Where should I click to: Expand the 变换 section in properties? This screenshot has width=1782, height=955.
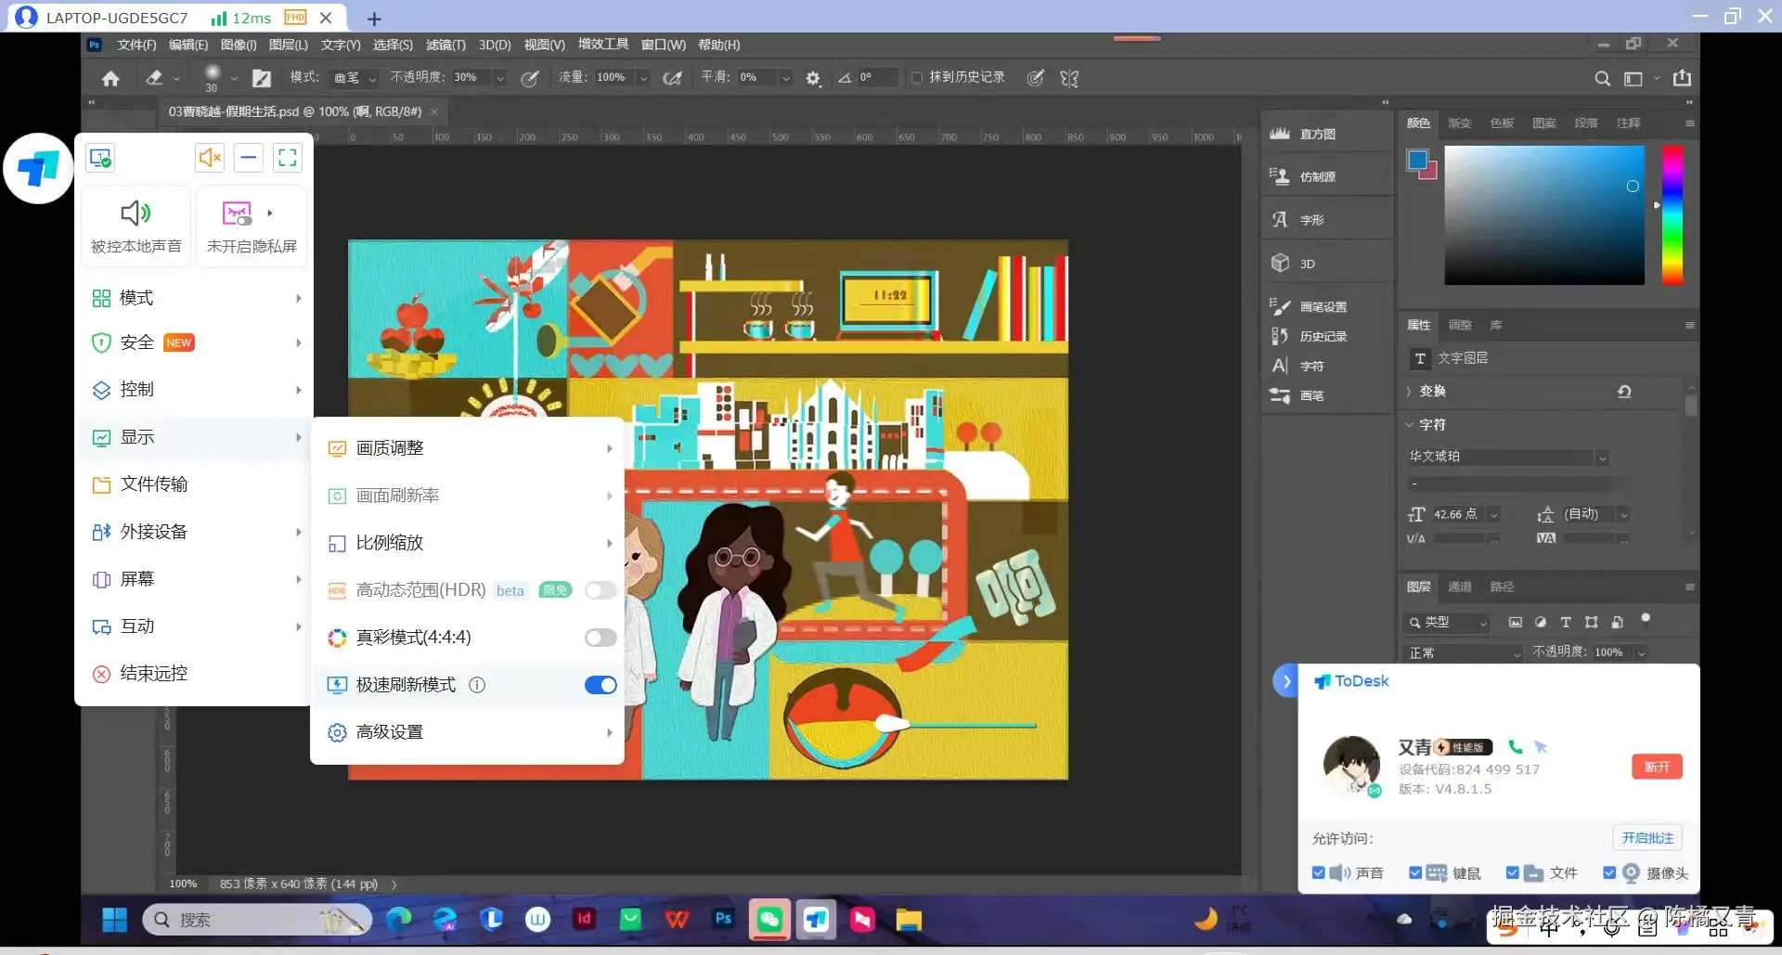pyautogui.click(x=1409, y=392)
